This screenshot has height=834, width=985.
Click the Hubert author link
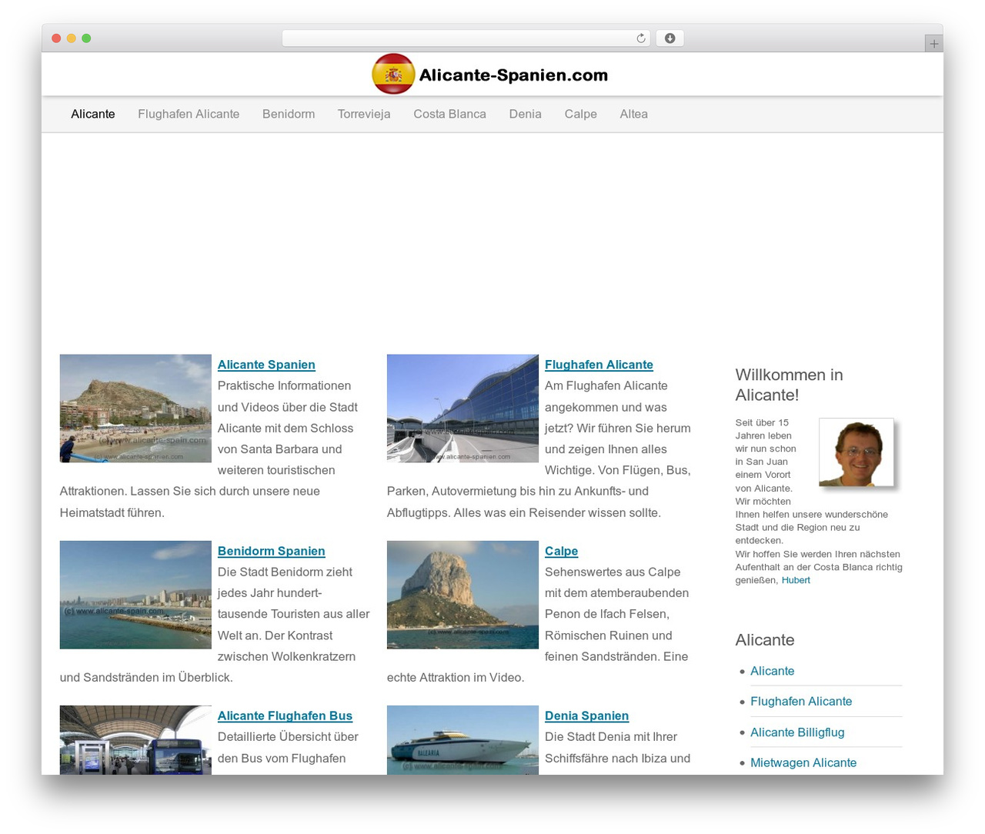pos(796,580)
